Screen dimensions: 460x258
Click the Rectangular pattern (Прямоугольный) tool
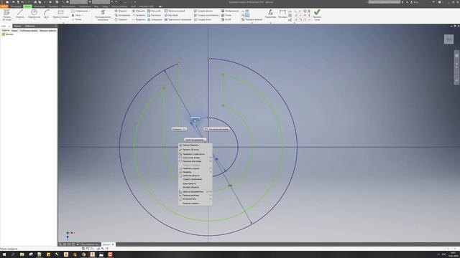175,11
